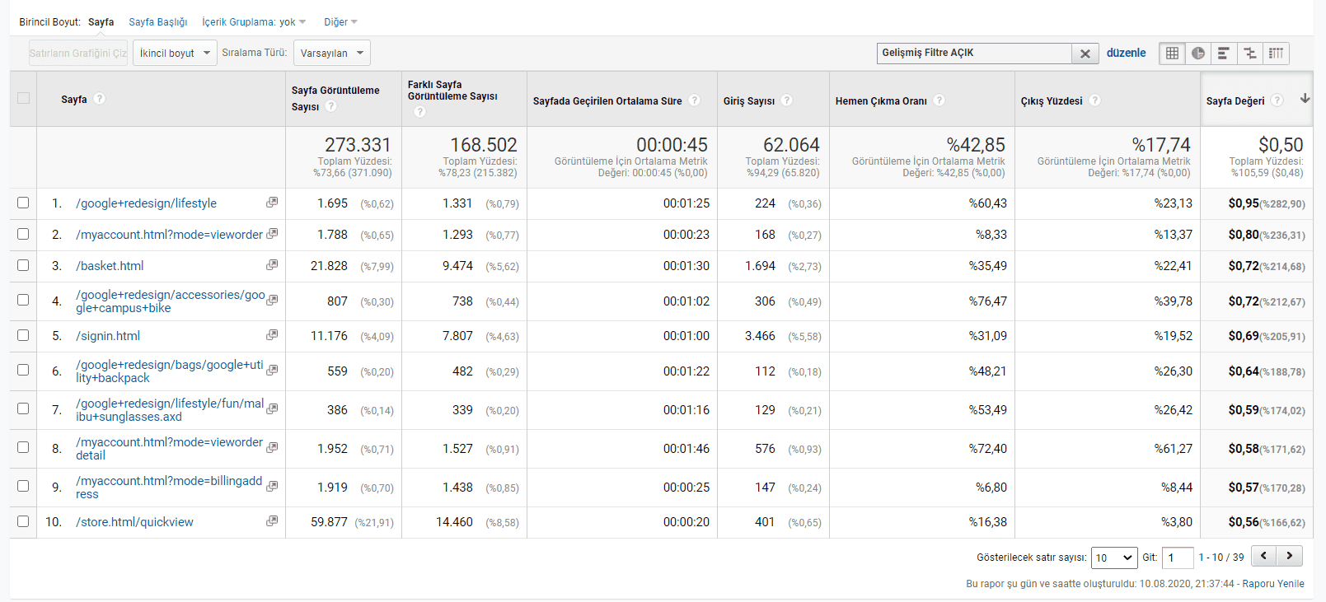Viewport: 1326px width, 602px height.
Task: Switch primary dimension to Sayfa Başlığı
Action: click(158, 22)
